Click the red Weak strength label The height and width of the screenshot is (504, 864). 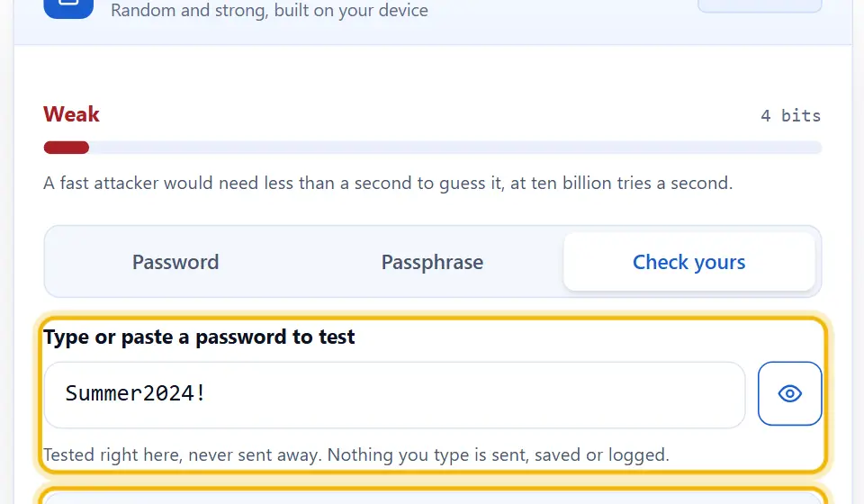pyautogui.click(x=72, y=114)
